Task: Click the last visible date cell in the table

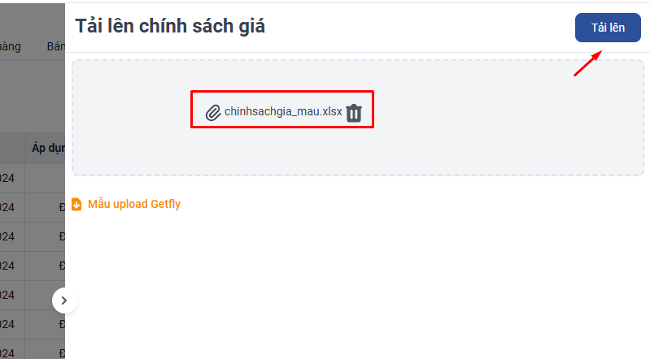Action: (x=7, y=353)
